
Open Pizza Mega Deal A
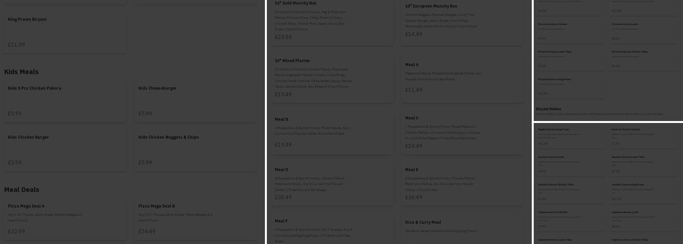click(65, 218)
